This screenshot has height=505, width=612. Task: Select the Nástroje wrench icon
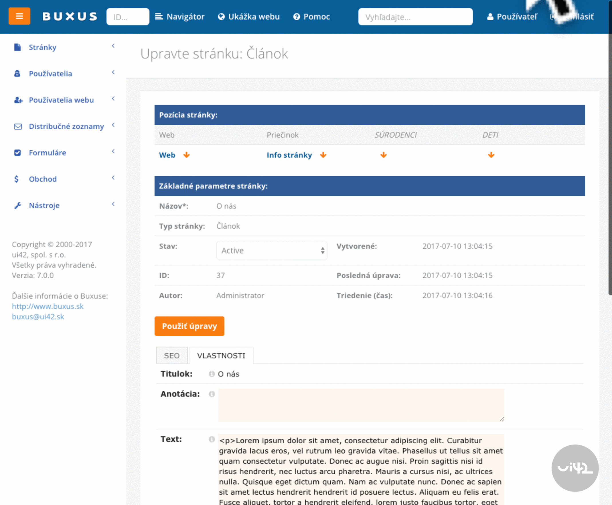click(x=18, y=205)
